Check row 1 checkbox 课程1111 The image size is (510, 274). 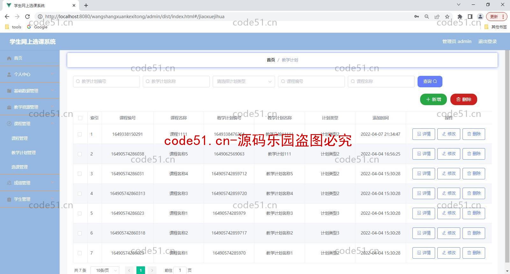[80, 134]
